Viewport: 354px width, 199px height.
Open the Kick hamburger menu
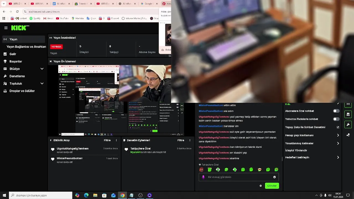pyautogui.click(x=6, y=28)
